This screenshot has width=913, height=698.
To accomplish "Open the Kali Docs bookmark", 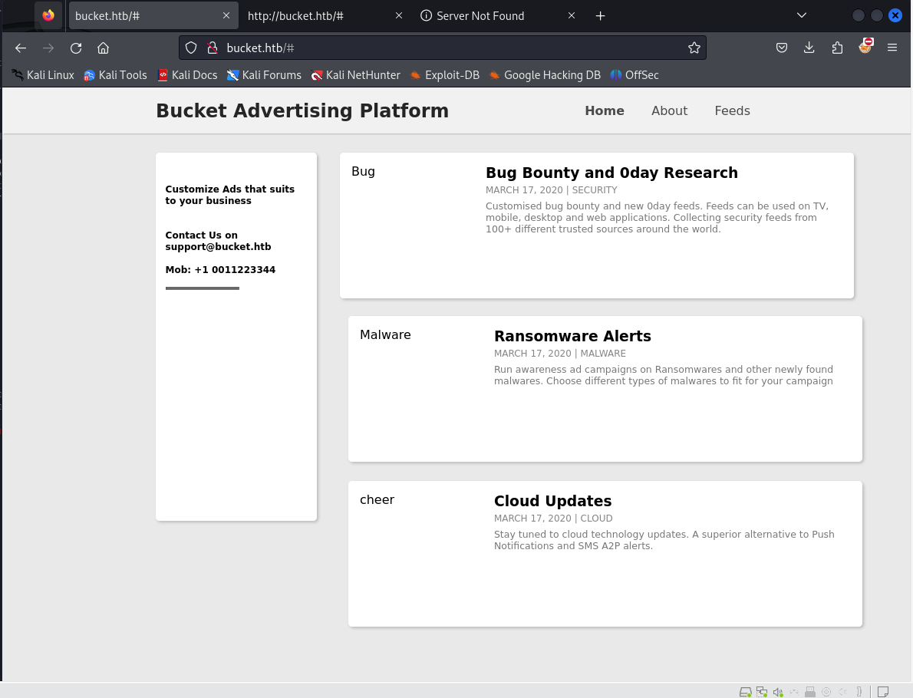I will coord(187,75).
